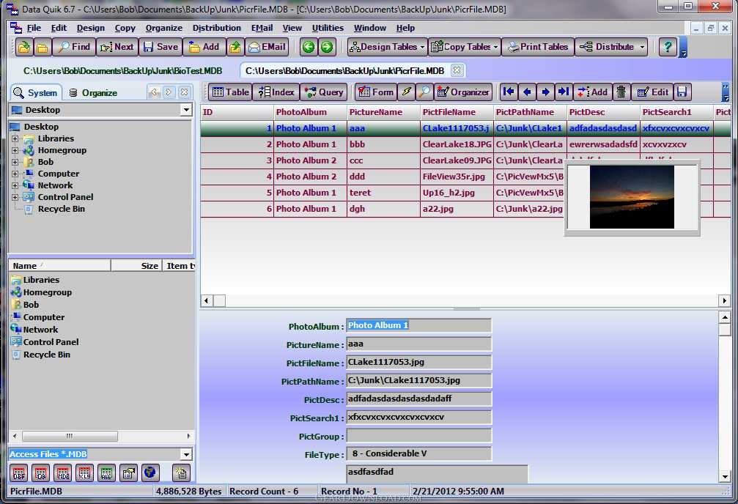Screen dimensions: 738x504
Task: Click the Query button
Action: (324, 92)
